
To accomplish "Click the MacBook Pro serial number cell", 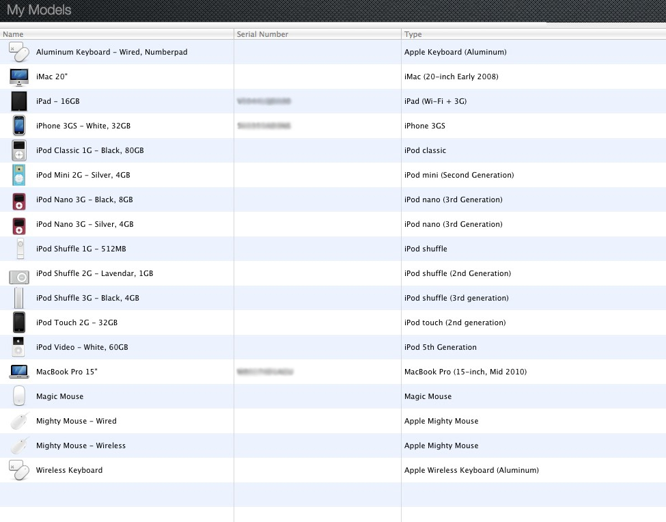I will [x=317, y=372].
